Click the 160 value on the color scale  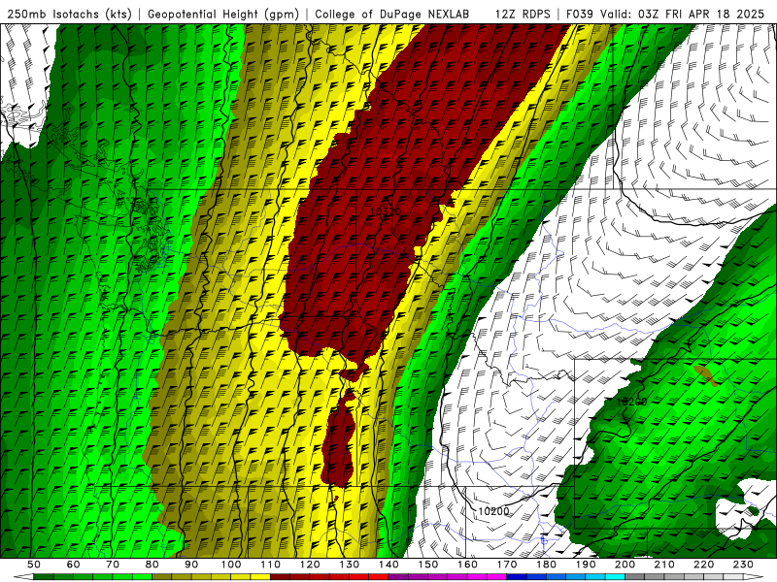(x=467, y=565)
